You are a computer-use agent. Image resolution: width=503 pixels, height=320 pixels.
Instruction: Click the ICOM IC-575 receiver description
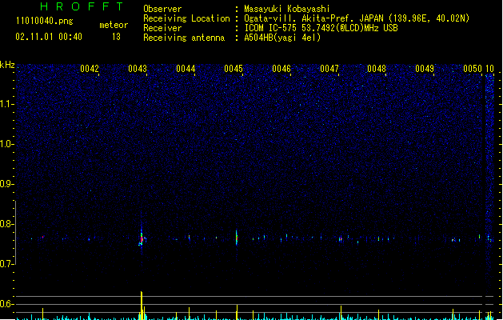coord(321,28)
